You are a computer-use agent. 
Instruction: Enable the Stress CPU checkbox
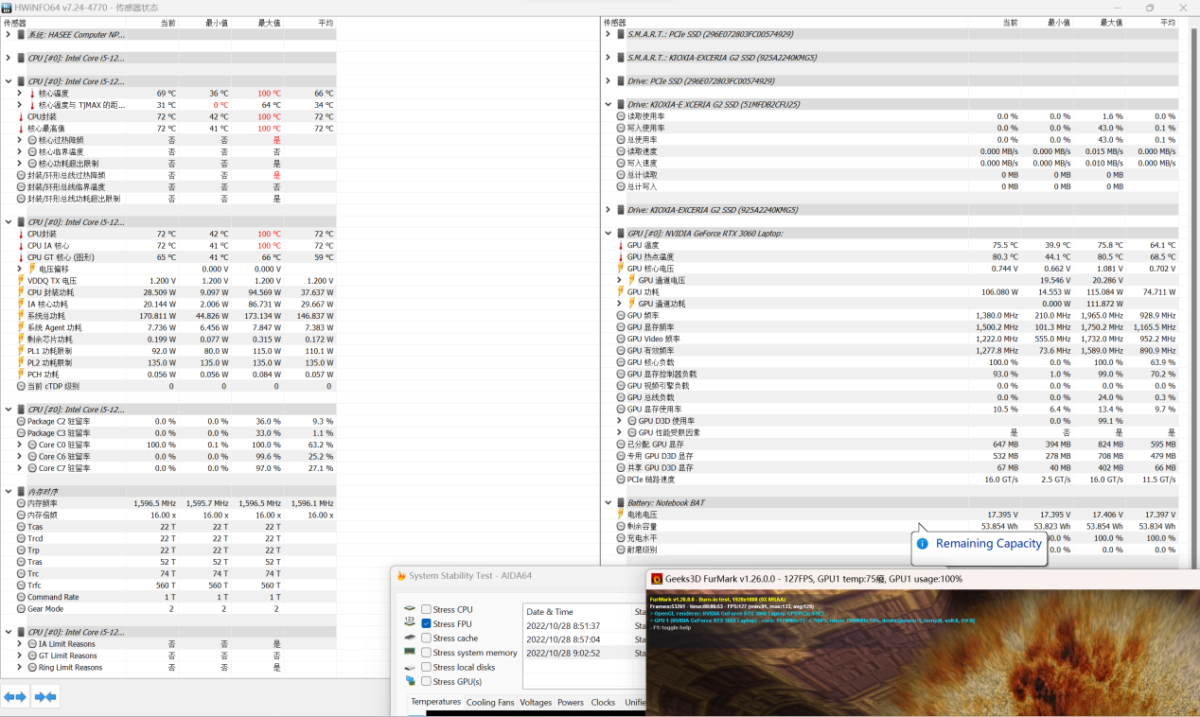pyautogui.click(x=426, y=609)
